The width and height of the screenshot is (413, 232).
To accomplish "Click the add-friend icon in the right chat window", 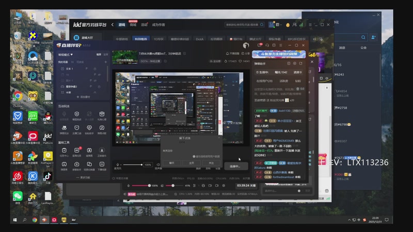I will tap(373, 37).
